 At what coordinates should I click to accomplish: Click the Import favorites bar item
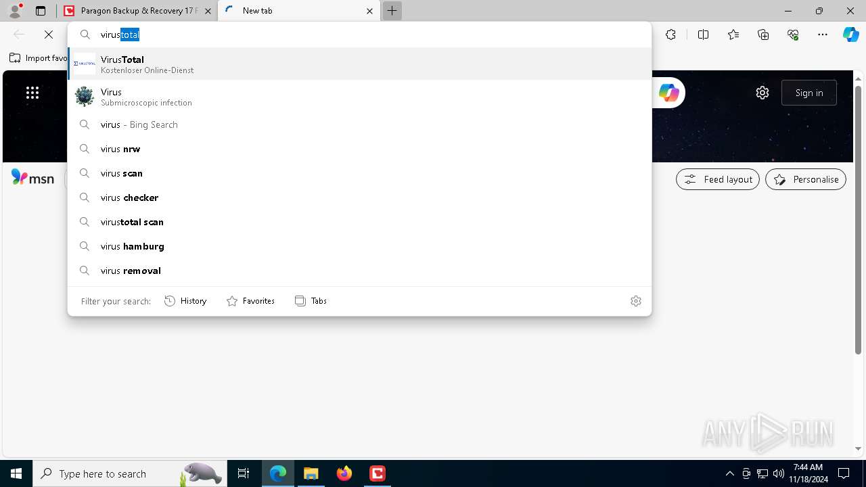pos(39,58)
